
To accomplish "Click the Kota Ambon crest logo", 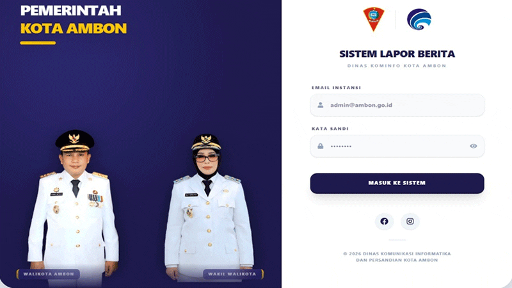I will coord(374,20).
